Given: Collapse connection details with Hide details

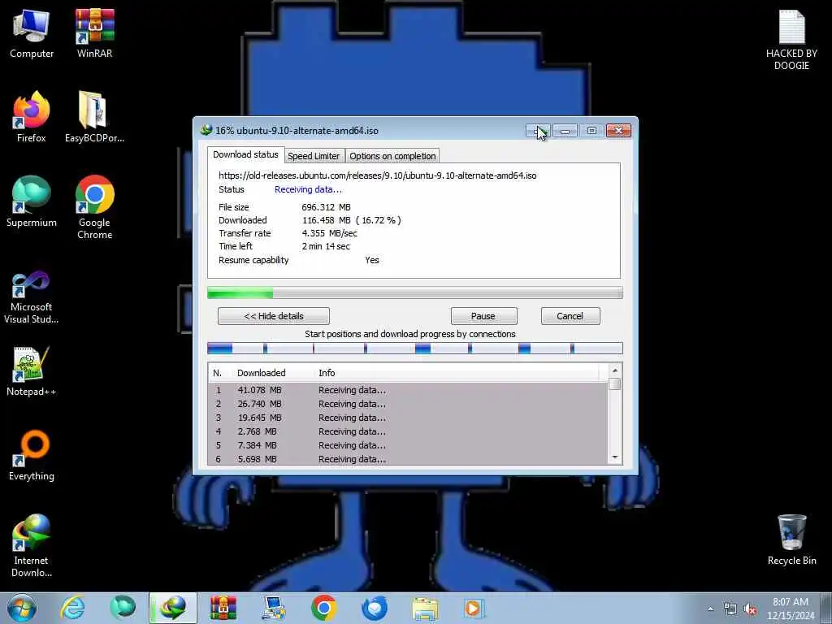Looking at the screenshot, I should click(x=273, y=316).
